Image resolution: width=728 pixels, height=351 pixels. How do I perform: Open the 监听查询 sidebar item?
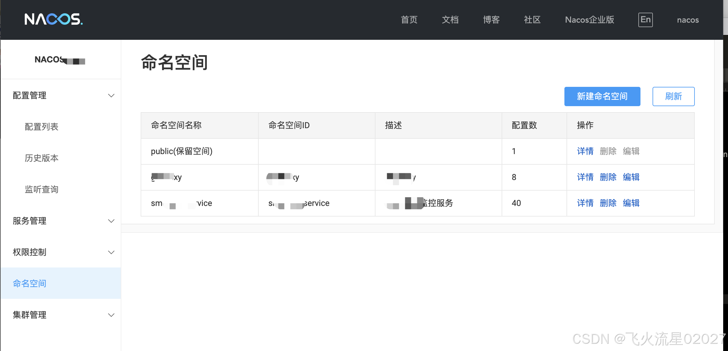42,189
